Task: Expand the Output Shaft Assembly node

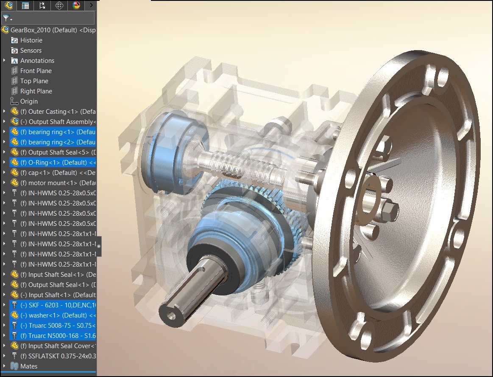Action: (x=4, y=121)
